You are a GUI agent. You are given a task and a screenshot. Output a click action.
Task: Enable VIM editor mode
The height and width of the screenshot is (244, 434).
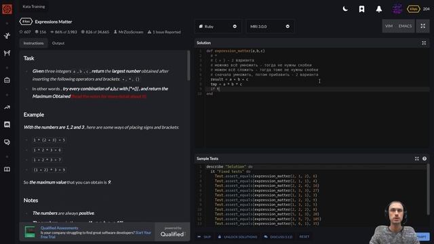pyautogui.click(x=389, y=26)
